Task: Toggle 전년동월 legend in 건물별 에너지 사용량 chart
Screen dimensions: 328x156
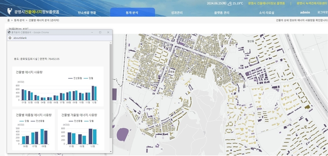Action: tap(73, 78)
